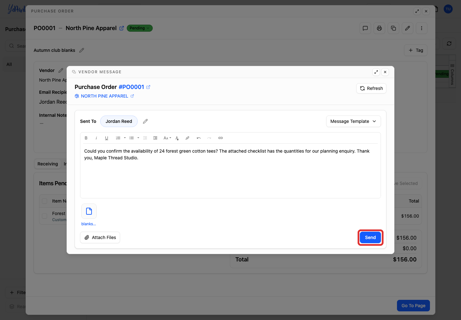Edit the Autumn club blanks title
This screenshot has height=320, width=461.
[x=82, y=50]
